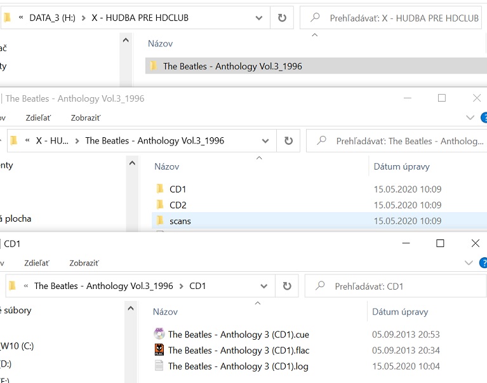The height and width of the screenshot is (383, 487).
Task: Click the 15.05.2020 10:04 date cell
Action: tap(406, 366)
